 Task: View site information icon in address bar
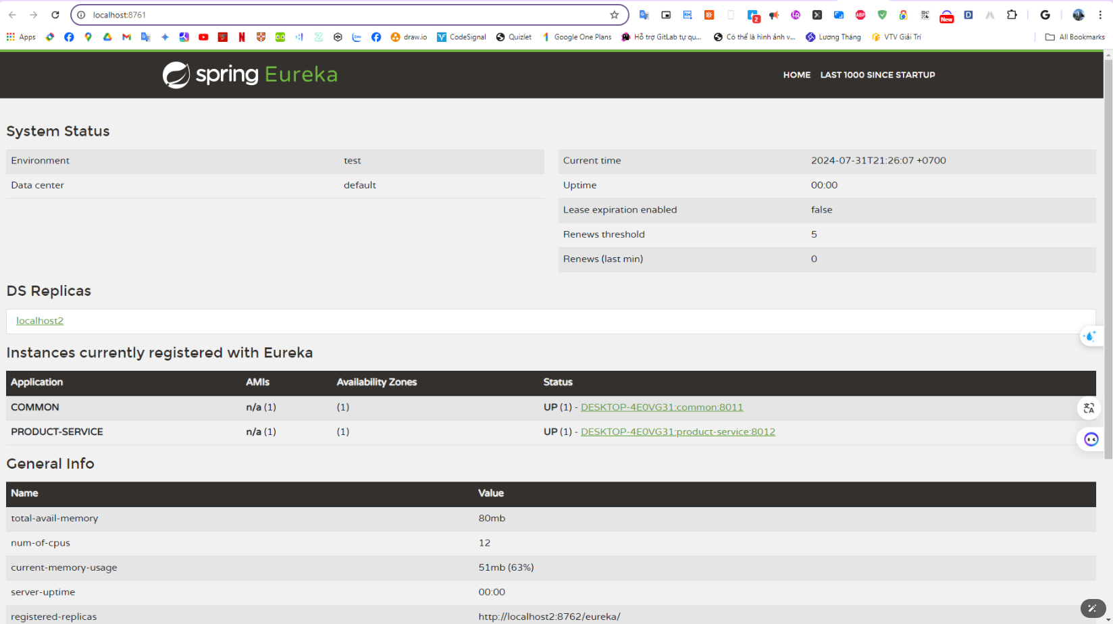(x=81, y=15)
